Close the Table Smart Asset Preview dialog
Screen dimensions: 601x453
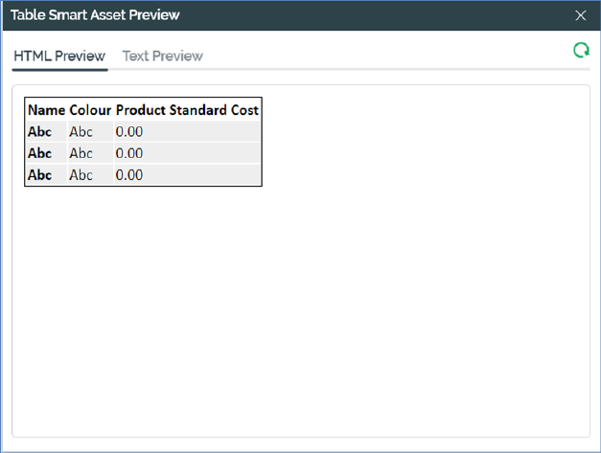click(x=581, y=15)
